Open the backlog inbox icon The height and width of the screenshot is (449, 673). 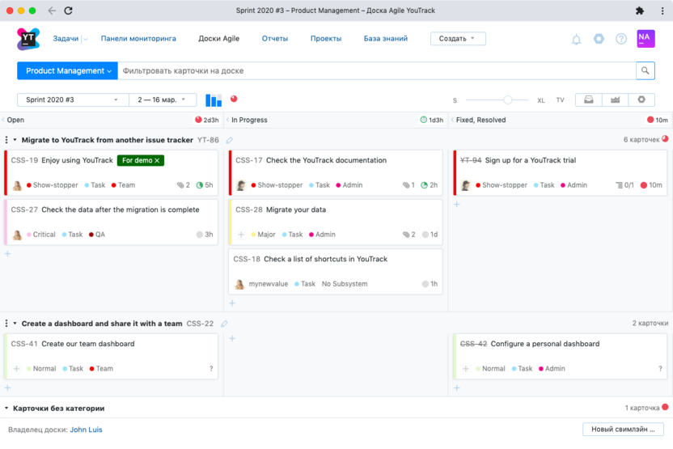coord(588,100)
